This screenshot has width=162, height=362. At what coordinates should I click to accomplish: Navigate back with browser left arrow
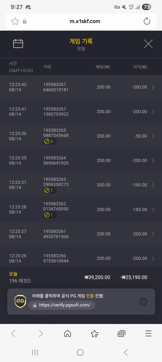tap(13, 333)
